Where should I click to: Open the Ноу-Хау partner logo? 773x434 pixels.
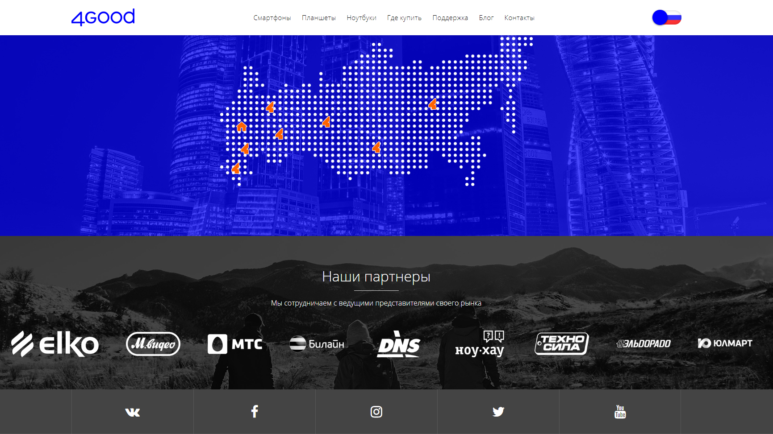pyautogui.click(x=480, y=344)
